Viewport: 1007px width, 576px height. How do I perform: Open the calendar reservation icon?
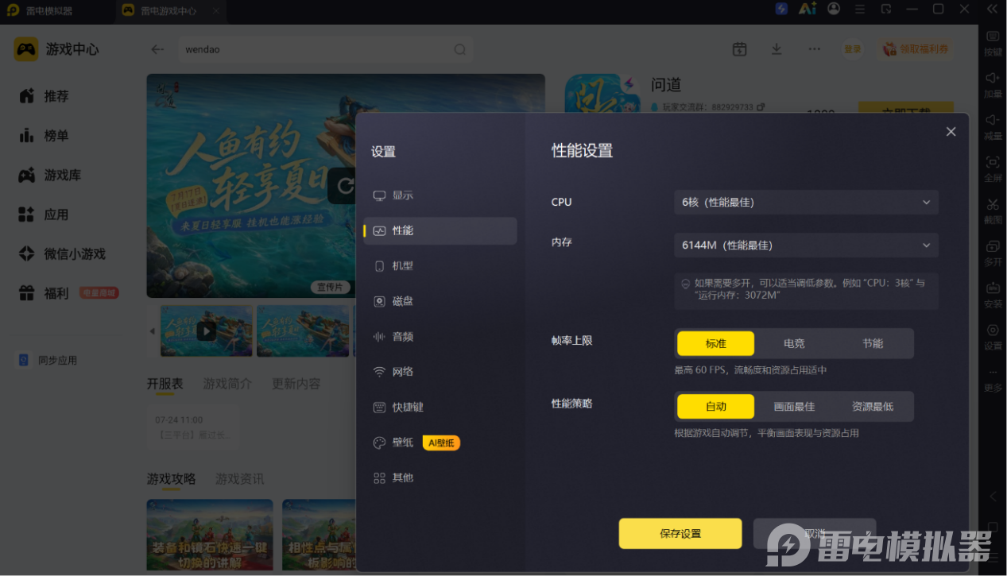[x=739, y=49]
